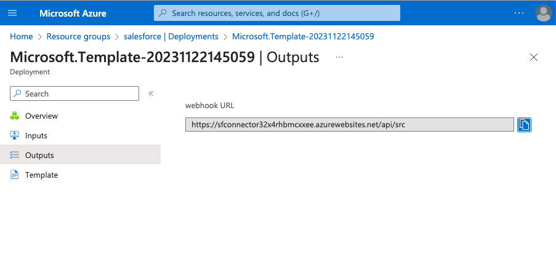Image resolution: width=556 pixels, height=257 pixels.
Task: Open salesforce | Deployments breadcrumb
Action: [171, 36]
